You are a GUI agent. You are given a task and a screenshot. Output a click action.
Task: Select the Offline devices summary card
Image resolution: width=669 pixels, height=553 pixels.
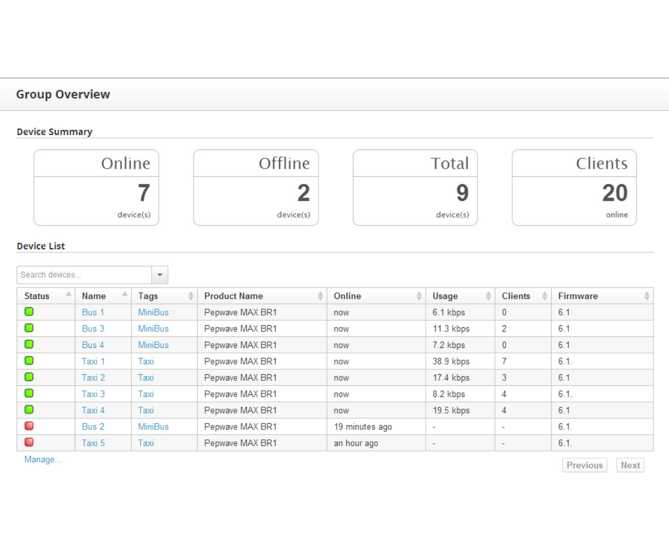[256, 187]
